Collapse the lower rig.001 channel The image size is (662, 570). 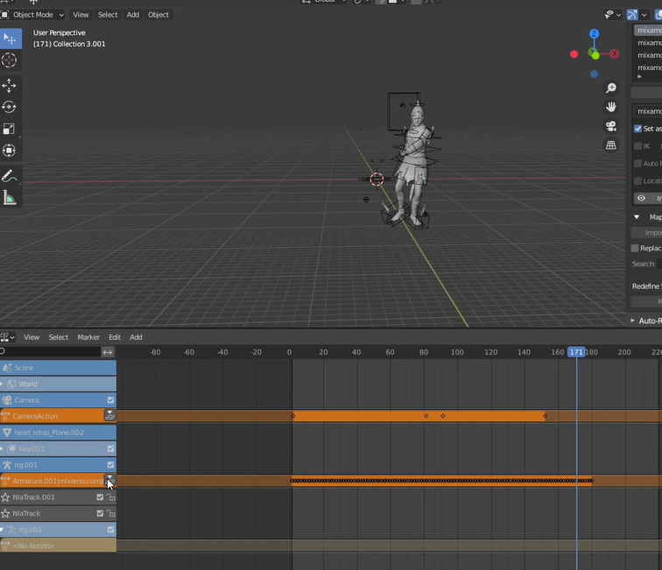tap(3, 530)
